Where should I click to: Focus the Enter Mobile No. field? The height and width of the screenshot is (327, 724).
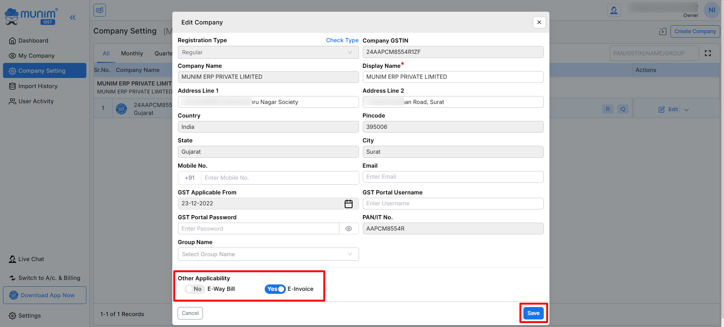pos(280,178)
